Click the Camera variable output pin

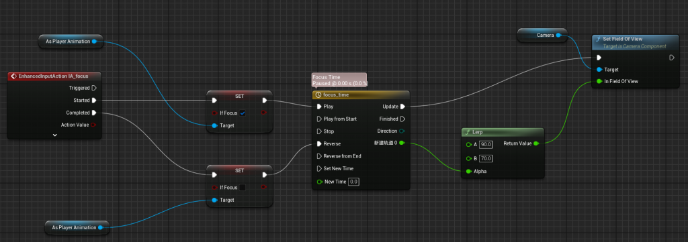click(558, 35)
